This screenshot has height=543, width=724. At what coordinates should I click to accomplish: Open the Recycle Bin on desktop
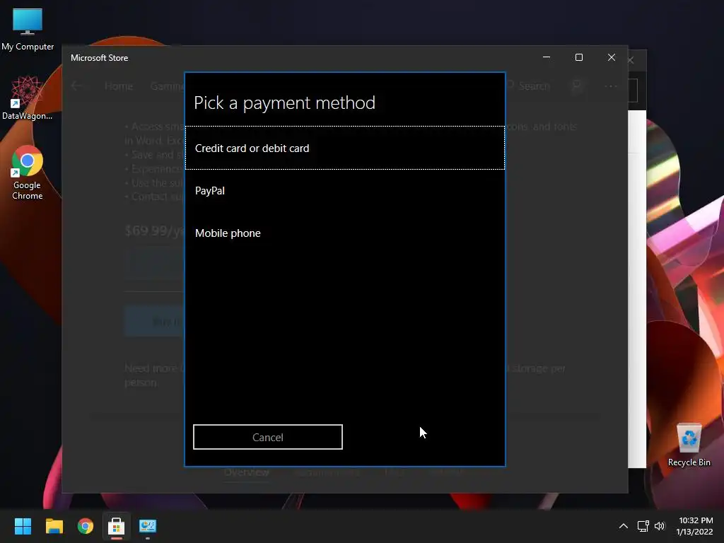point(689,445)
